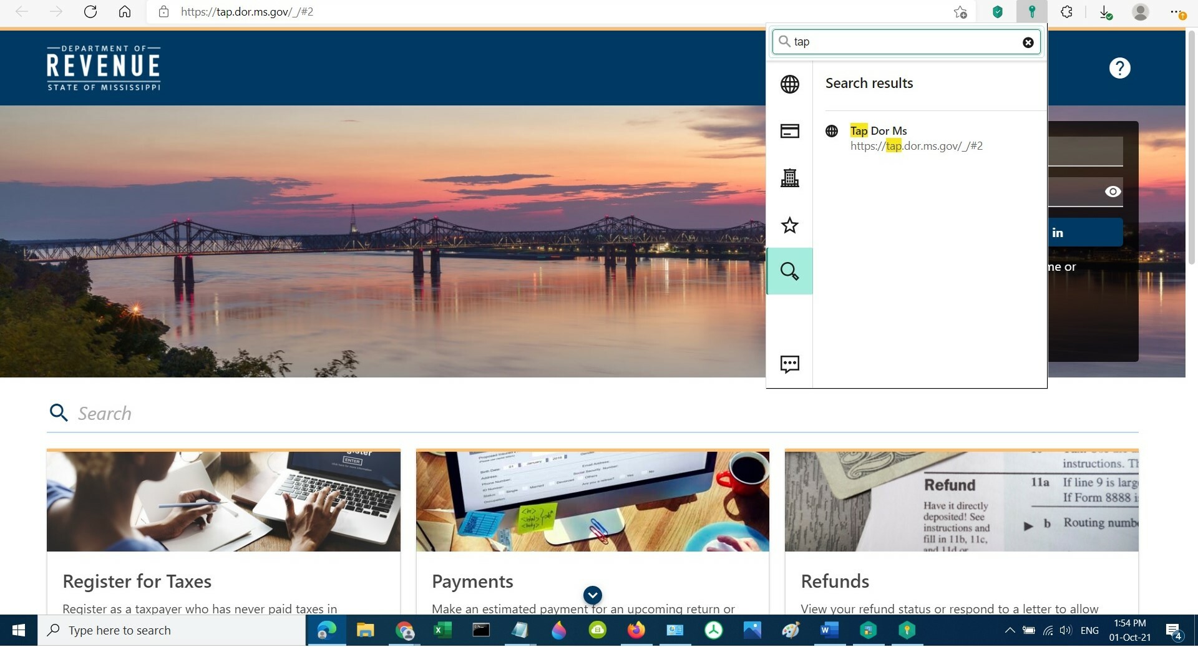
Task: Open the notification center icon
Action: pyautogui.click(x=1174, y=631)
